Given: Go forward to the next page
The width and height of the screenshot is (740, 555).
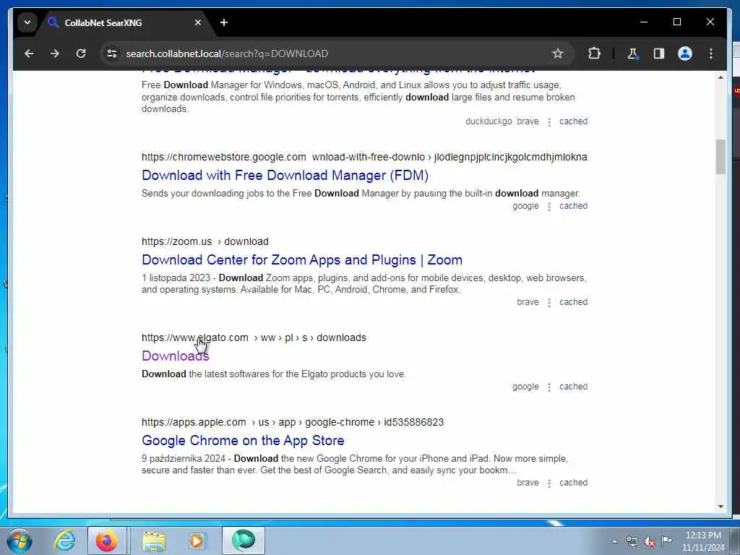Looking at the screenshot, I should pos(55,53).
